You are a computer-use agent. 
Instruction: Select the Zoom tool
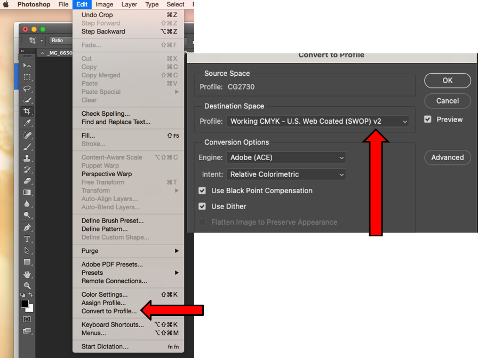[27, 286]
